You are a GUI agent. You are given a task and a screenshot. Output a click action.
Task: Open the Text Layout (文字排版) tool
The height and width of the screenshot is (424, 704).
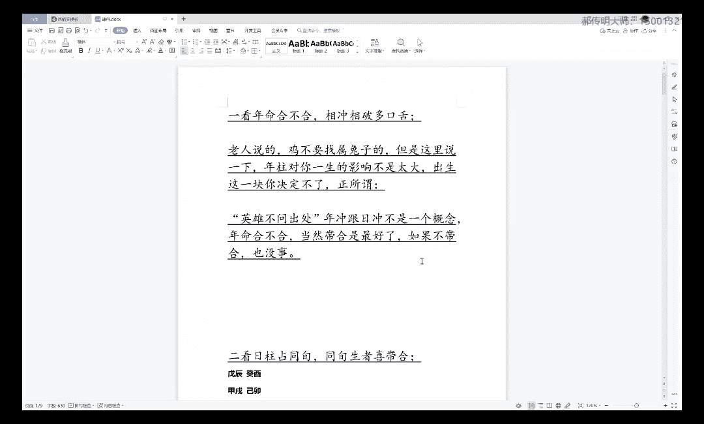tap(374, 42)
